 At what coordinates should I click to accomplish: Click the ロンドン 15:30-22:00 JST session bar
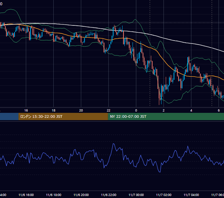(x=63, y=116)
